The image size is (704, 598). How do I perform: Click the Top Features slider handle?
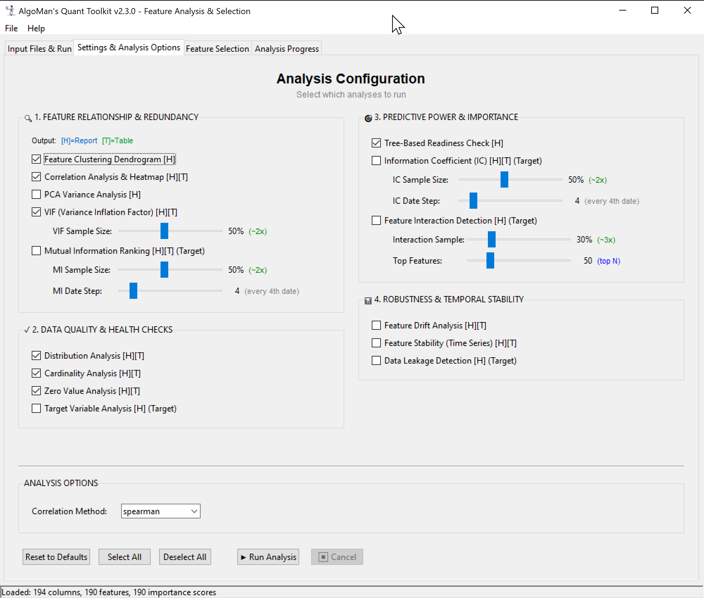[x=490, y=260]
